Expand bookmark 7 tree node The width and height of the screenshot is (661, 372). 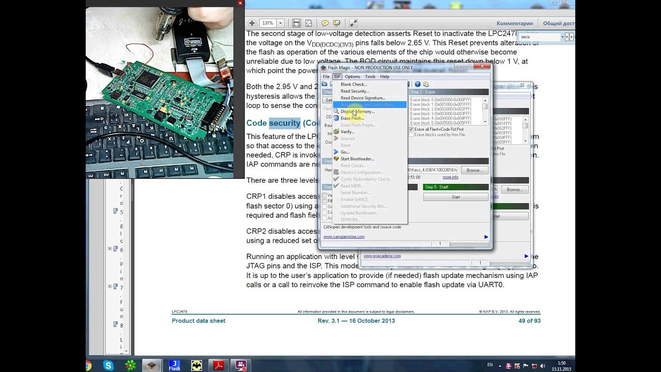[x=109, y=286]
